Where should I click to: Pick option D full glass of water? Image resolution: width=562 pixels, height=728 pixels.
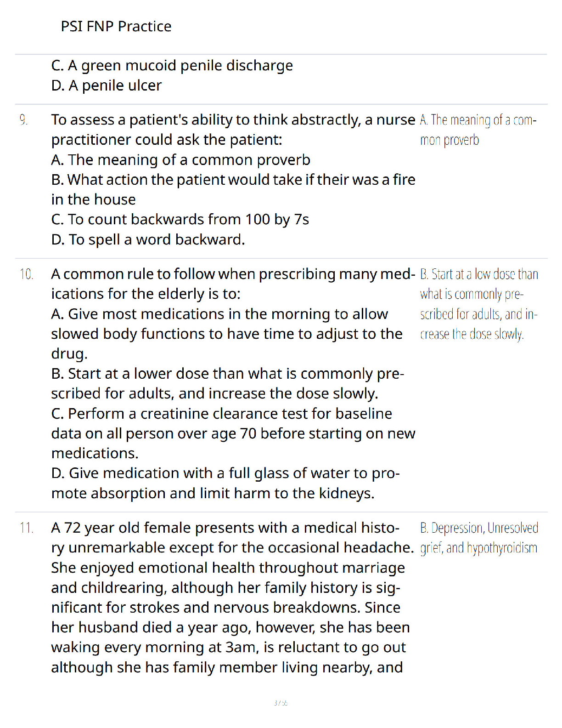pyautogui.click(x=225, y=483)
